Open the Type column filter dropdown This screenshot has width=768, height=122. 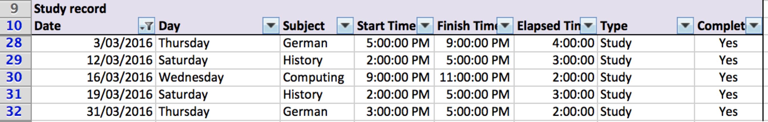[685, 26]
